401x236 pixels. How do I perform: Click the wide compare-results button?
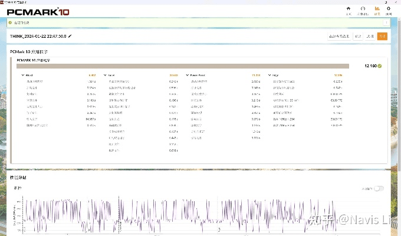[x=339, y=36]
